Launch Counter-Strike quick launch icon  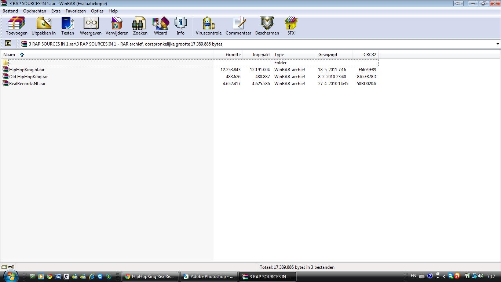pyautogui.click(x=66, y=276)
